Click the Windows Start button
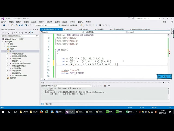The image size is (174, 131). click(3, 112)
